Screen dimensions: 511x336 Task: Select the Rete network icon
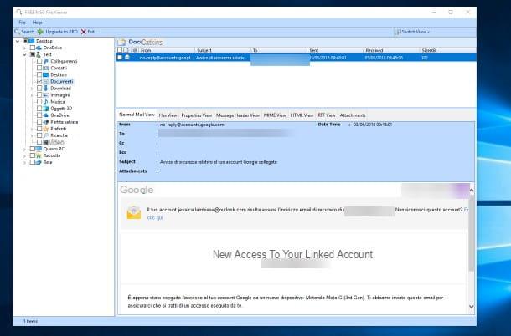(x=39, y=162)
